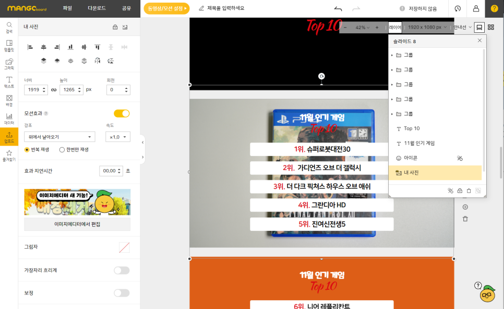The width and height of the screenshot is (504, 309).
Task: Open the 공유 menu
Action: (x=126, y=8)
